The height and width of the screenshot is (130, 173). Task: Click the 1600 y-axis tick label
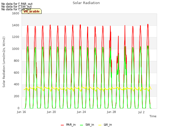click(x=16, y=13)
